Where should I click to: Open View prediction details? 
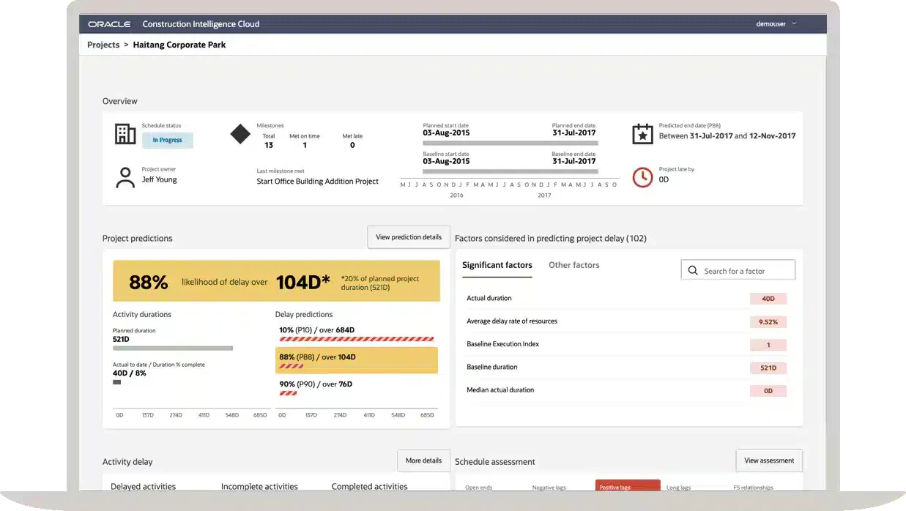[409, 237]
